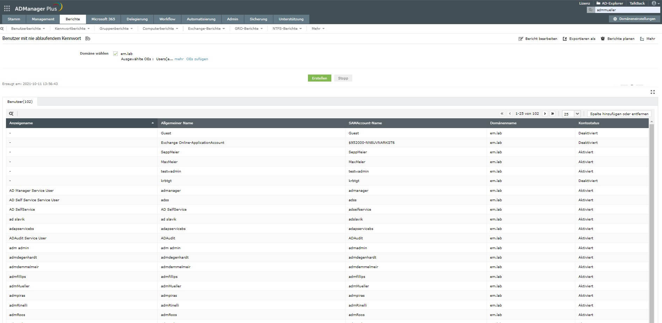Toggle the em.lab domain checkbox
The height and width of the screenshot is (323, 662).
click(x=115, y=54)
